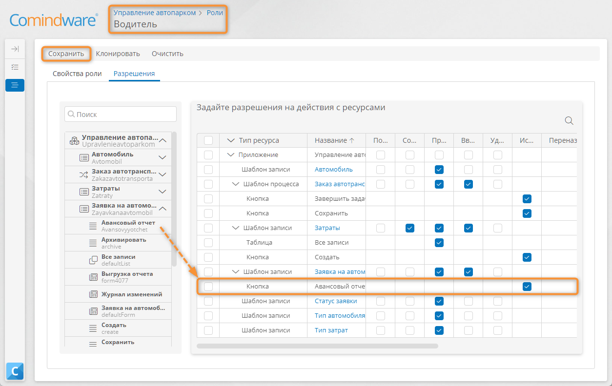Collapse Заявка на автомобиль tree node

click(163, 209)
